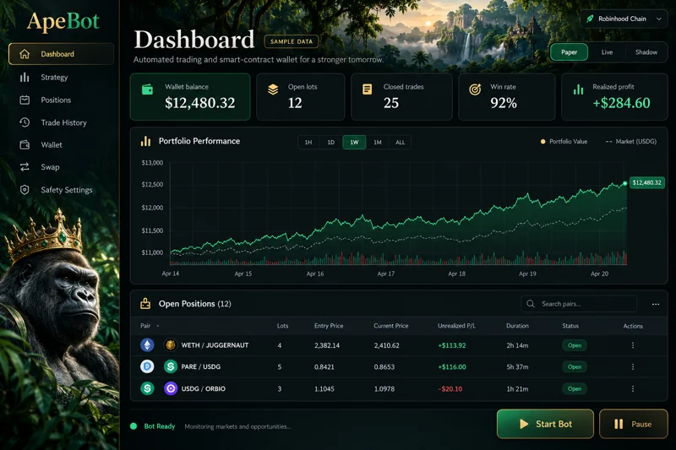Image resolution: width=676 pixels, height=450 pixels.
Task: Click the SAMPLE DATA badge
Action: pyautogui.click(x=292, y=41)
